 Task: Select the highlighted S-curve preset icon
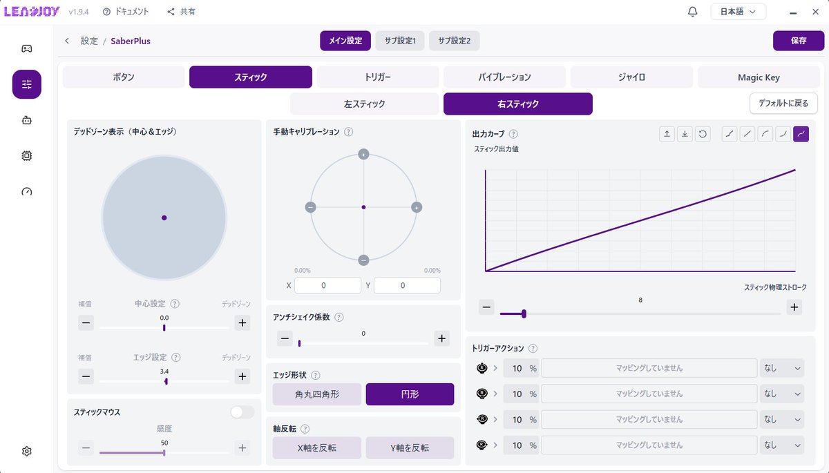[x=801, y=134]
